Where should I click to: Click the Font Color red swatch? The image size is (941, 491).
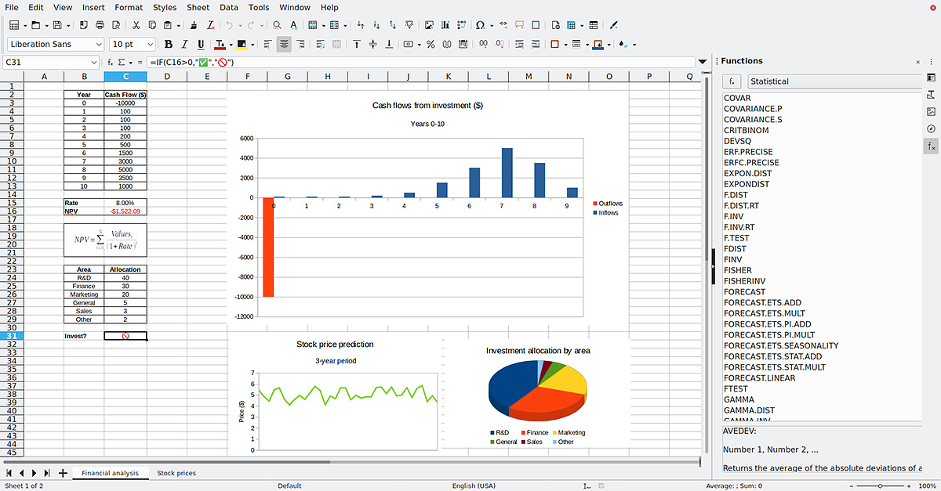click(x=220, y=45)
